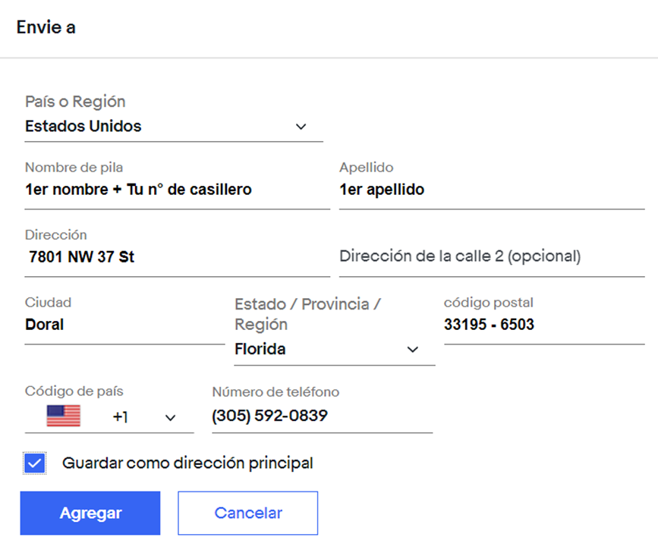
Task: Click the Número de teléfono field
Action: 323,416
